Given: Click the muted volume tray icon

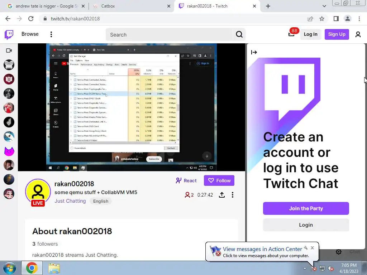Looking at the screenshot, I should click(331, 269).
